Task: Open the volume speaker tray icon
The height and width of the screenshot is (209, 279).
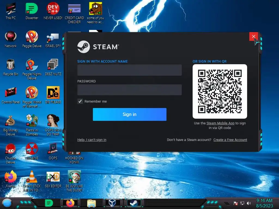Action: pos(249,203)
